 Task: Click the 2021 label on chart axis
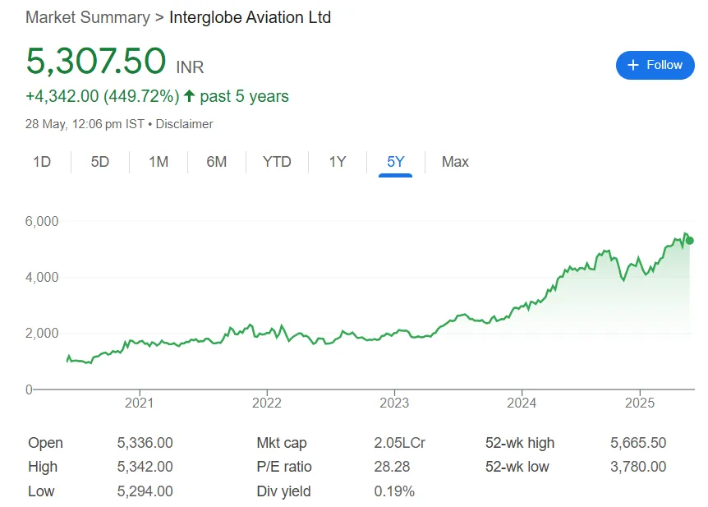click(x=140, y=403)
